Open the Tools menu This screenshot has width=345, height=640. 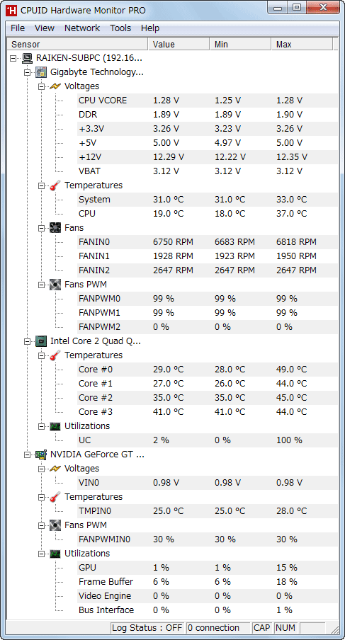[120, 28]
